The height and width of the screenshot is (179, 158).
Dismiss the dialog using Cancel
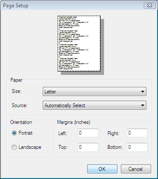click(136, 169)
